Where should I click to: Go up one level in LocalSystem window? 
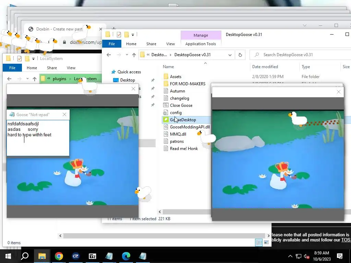click(35, 79)
